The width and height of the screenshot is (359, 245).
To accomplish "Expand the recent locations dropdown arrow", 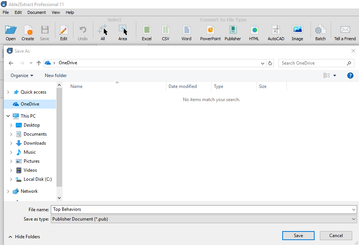I will coord(31,63).
